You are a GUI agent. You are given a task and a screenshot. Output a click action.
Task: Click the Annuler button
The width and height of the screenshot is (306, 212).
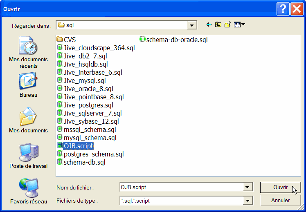coord(281,201)
